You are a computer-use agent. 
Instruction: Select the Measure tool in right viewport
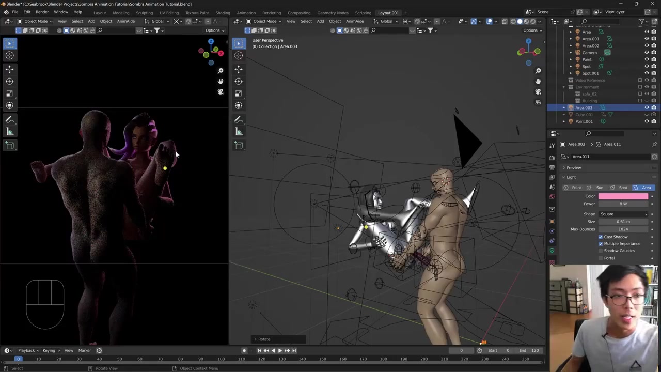point(239,132)
